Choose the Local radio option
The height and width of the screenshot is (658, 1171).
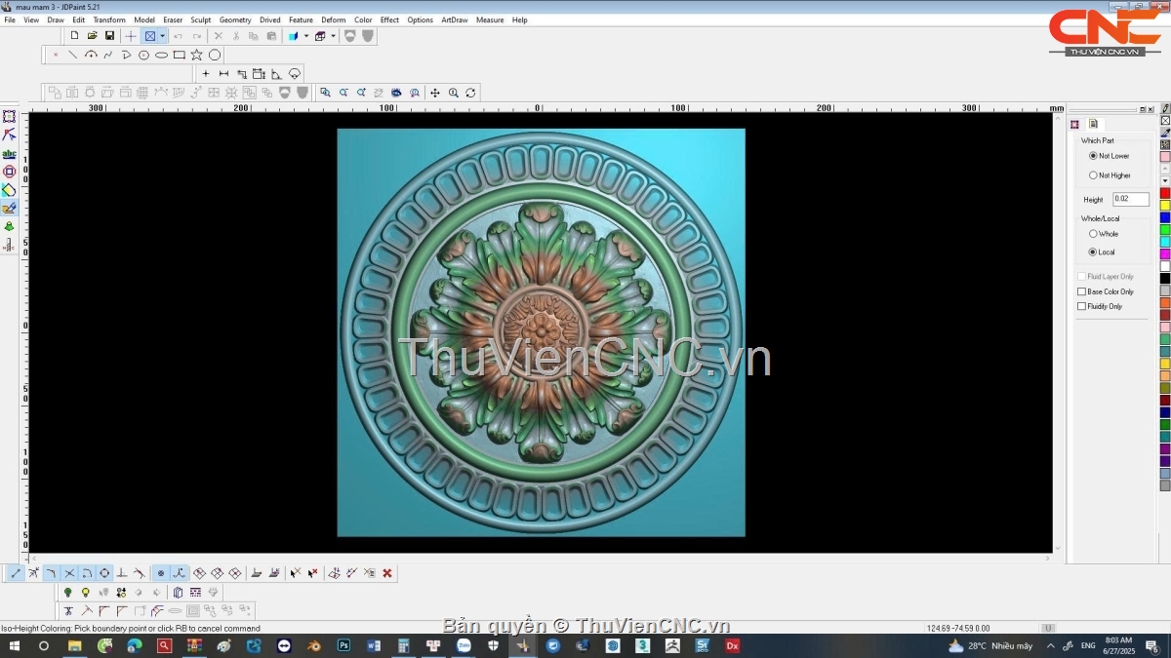1093,252
